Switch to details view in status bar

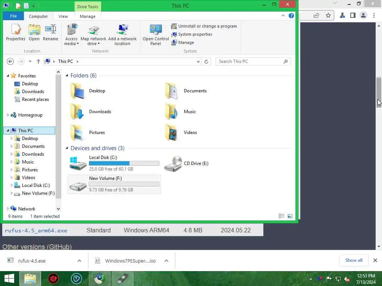pos(281,216)
